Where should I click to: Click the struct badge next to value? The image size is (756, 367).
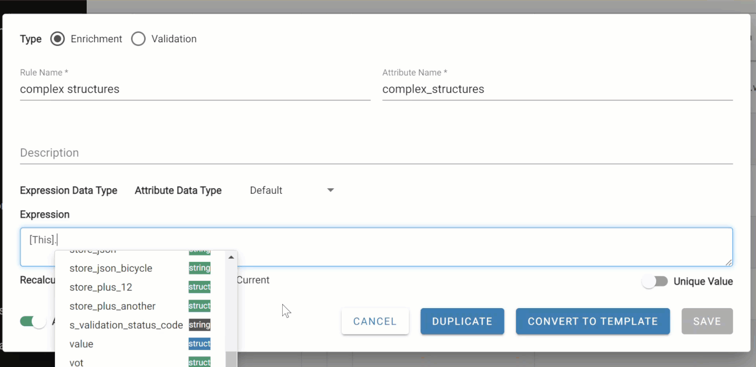(x=199, y=343)
